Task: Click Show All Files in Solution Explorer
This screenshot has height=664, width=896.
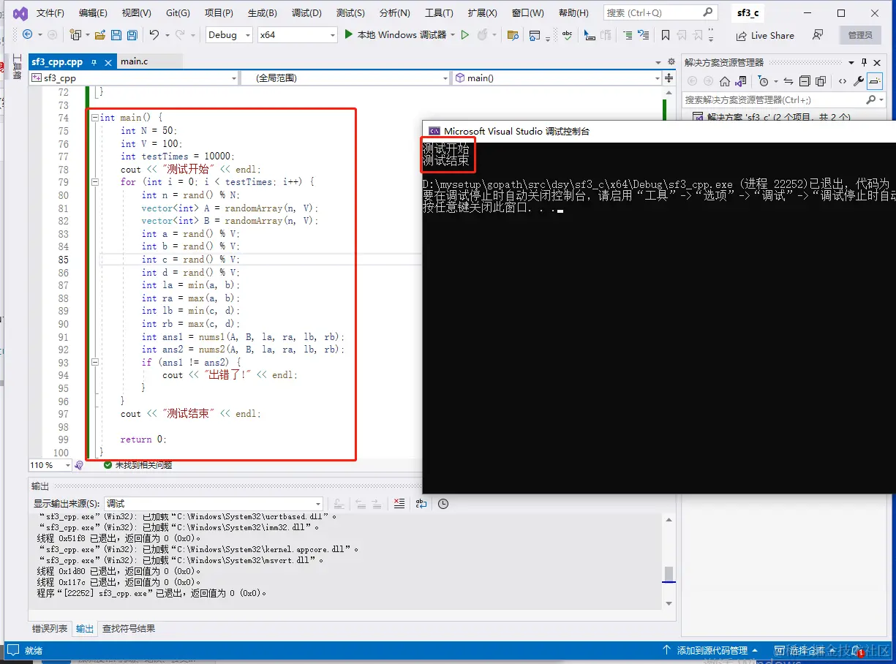Action: tap(821, 81)
